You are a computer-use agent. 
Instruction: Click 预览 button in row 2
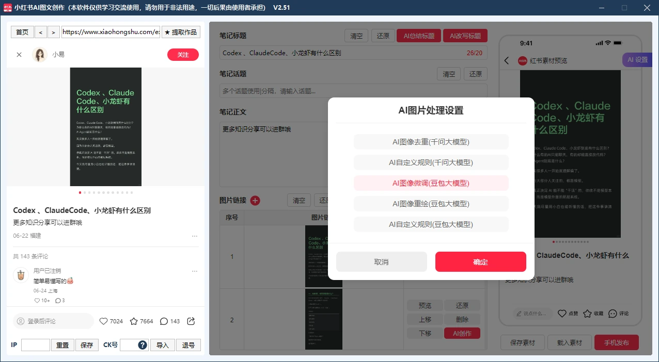[x=425, y=305]
